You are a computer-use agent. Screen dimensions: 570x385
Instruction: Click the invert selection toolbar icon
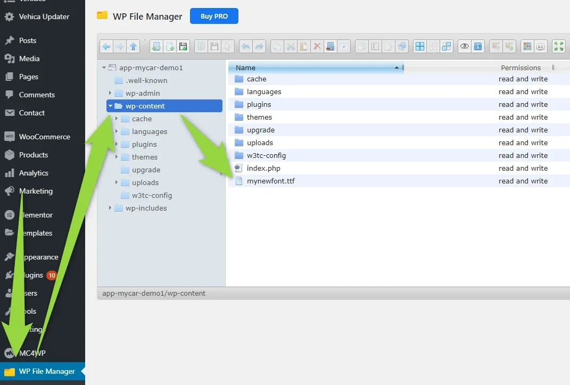point(447,46)
